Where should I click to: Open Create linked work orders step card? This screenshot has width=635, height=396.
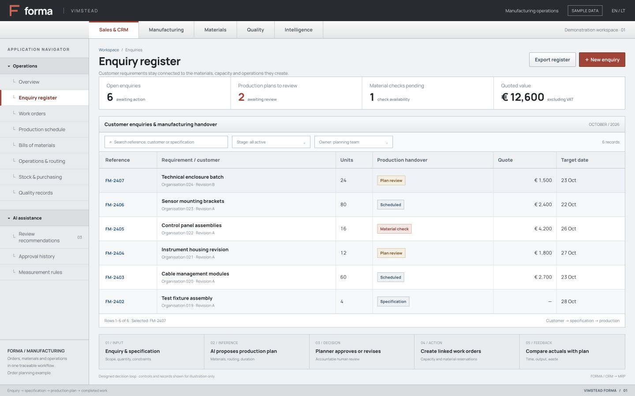pyautogui.click(x=467, y=352)
